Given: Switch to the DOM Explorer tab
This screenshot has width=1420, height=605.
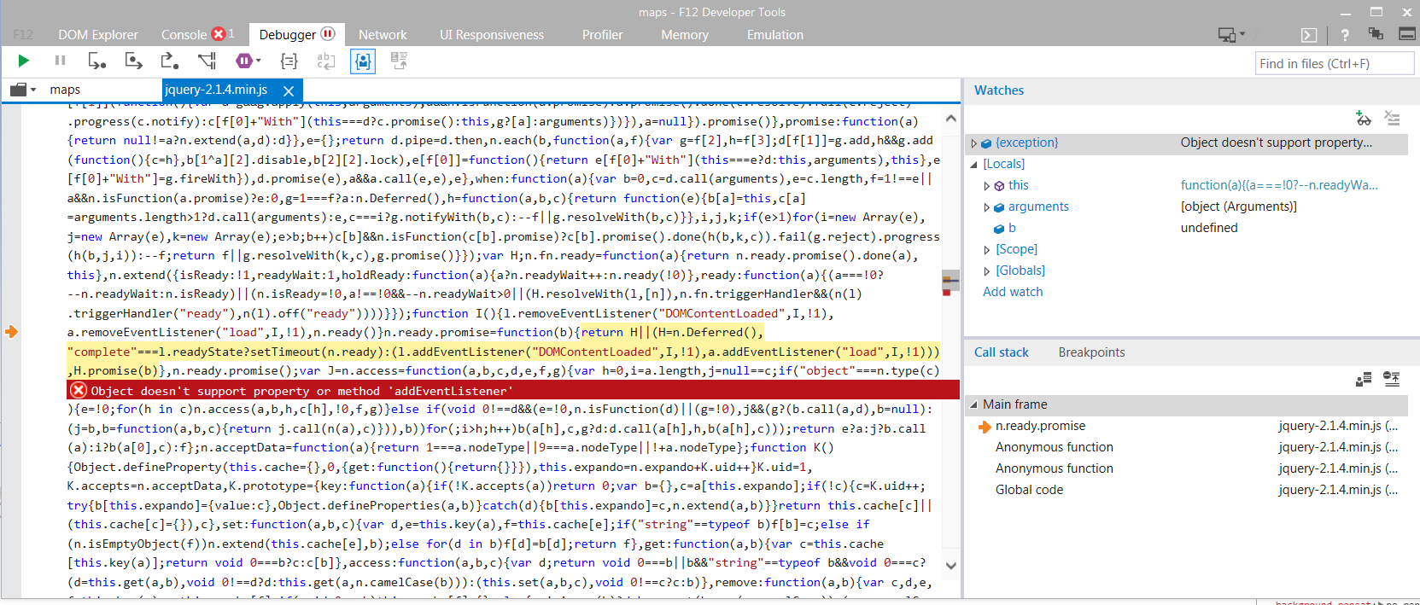Looking at the screenshot, I should click(x=98, y=35).
